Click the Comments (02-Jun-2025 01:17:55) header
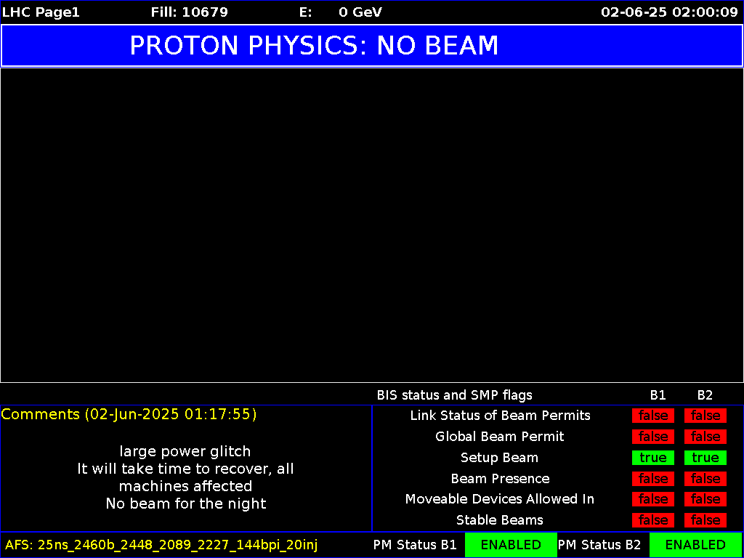 (x=129, y=414)
